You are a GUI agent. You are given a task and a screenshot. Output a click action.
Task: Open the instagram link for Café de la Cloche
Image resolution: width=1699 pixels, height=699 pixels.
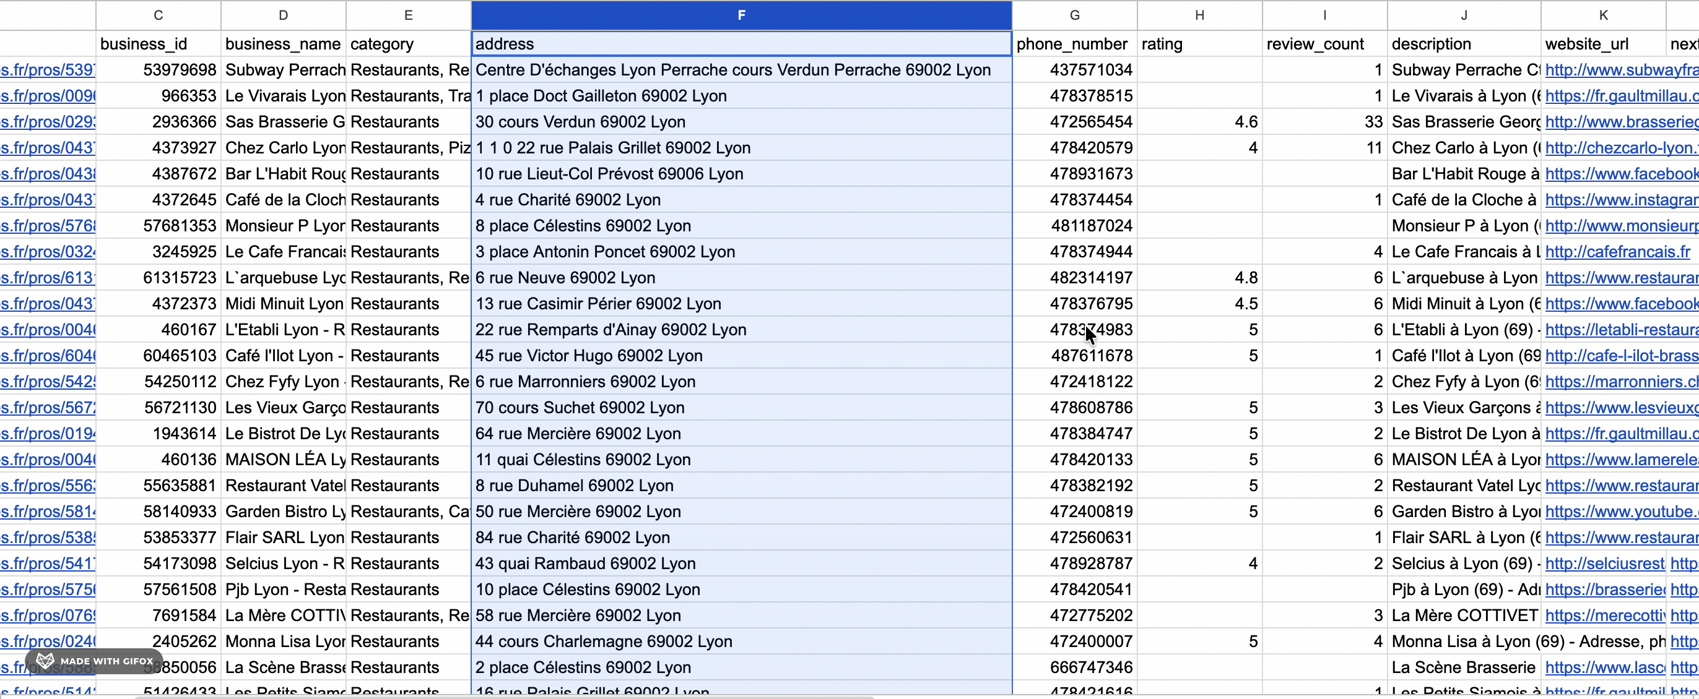[1621, 200]
